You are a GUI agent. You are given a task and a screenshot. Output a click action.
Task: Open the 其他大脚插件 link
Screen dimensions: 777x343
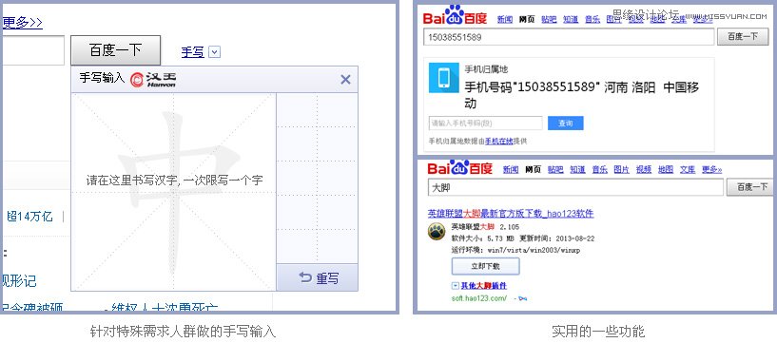tap(484, 286)
